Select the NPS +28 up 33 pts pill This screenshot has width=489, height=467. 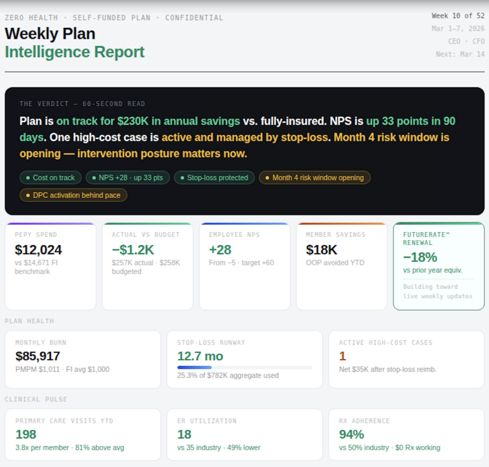click(x=128, y=178)
